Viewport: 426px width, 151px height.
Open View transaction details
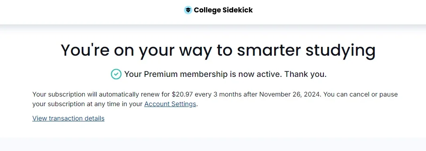click(69, 119)
